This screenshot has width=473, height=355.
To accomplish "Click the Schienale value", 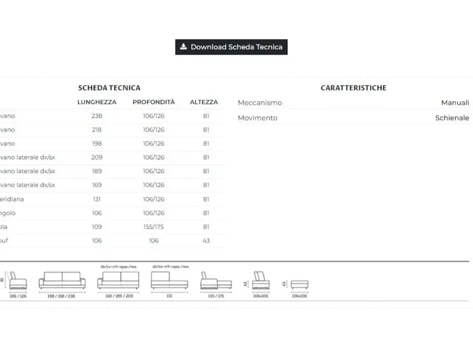I will pos(452,118).
